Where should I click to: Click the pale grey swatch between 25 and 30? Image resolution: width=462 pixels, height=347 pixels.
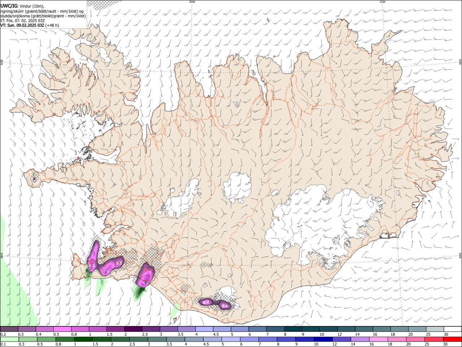tap(435, 329)
